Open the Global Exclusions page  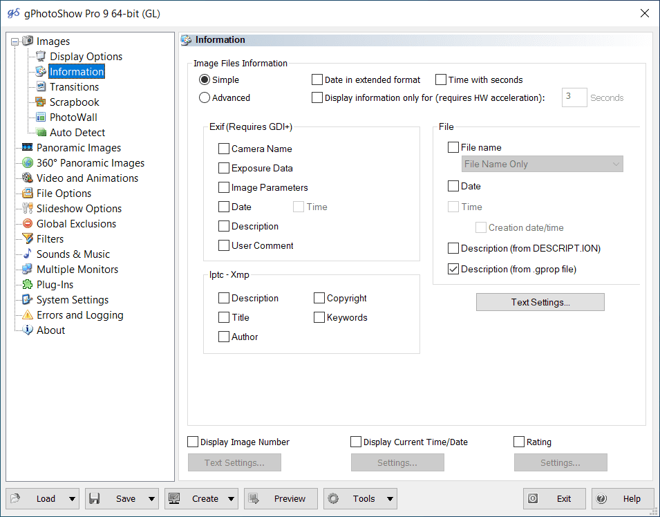pyautogui.click(x=76, y=223)
